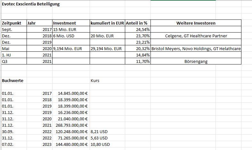The image size is (252, 150).
Task: Click the 'Zeitpunkt' header cell
Action: tap(14, 23)
